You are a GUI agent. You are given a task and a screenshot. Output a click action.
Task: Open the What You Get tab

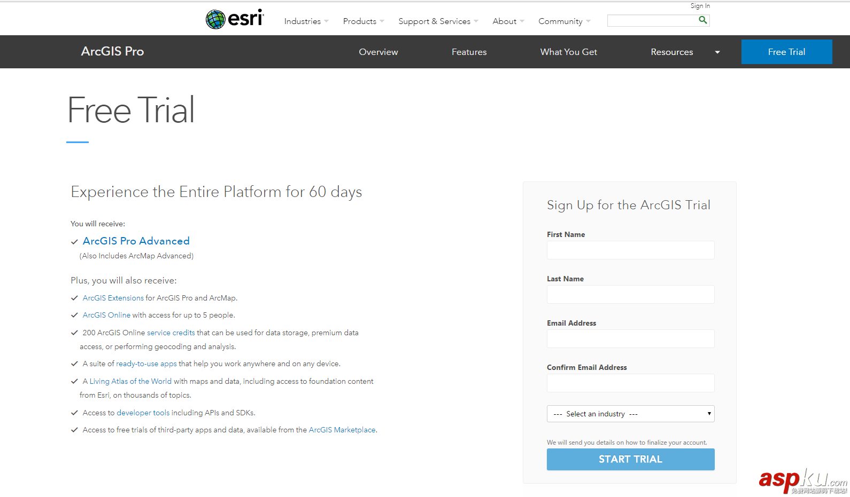(x=569, y=52)
